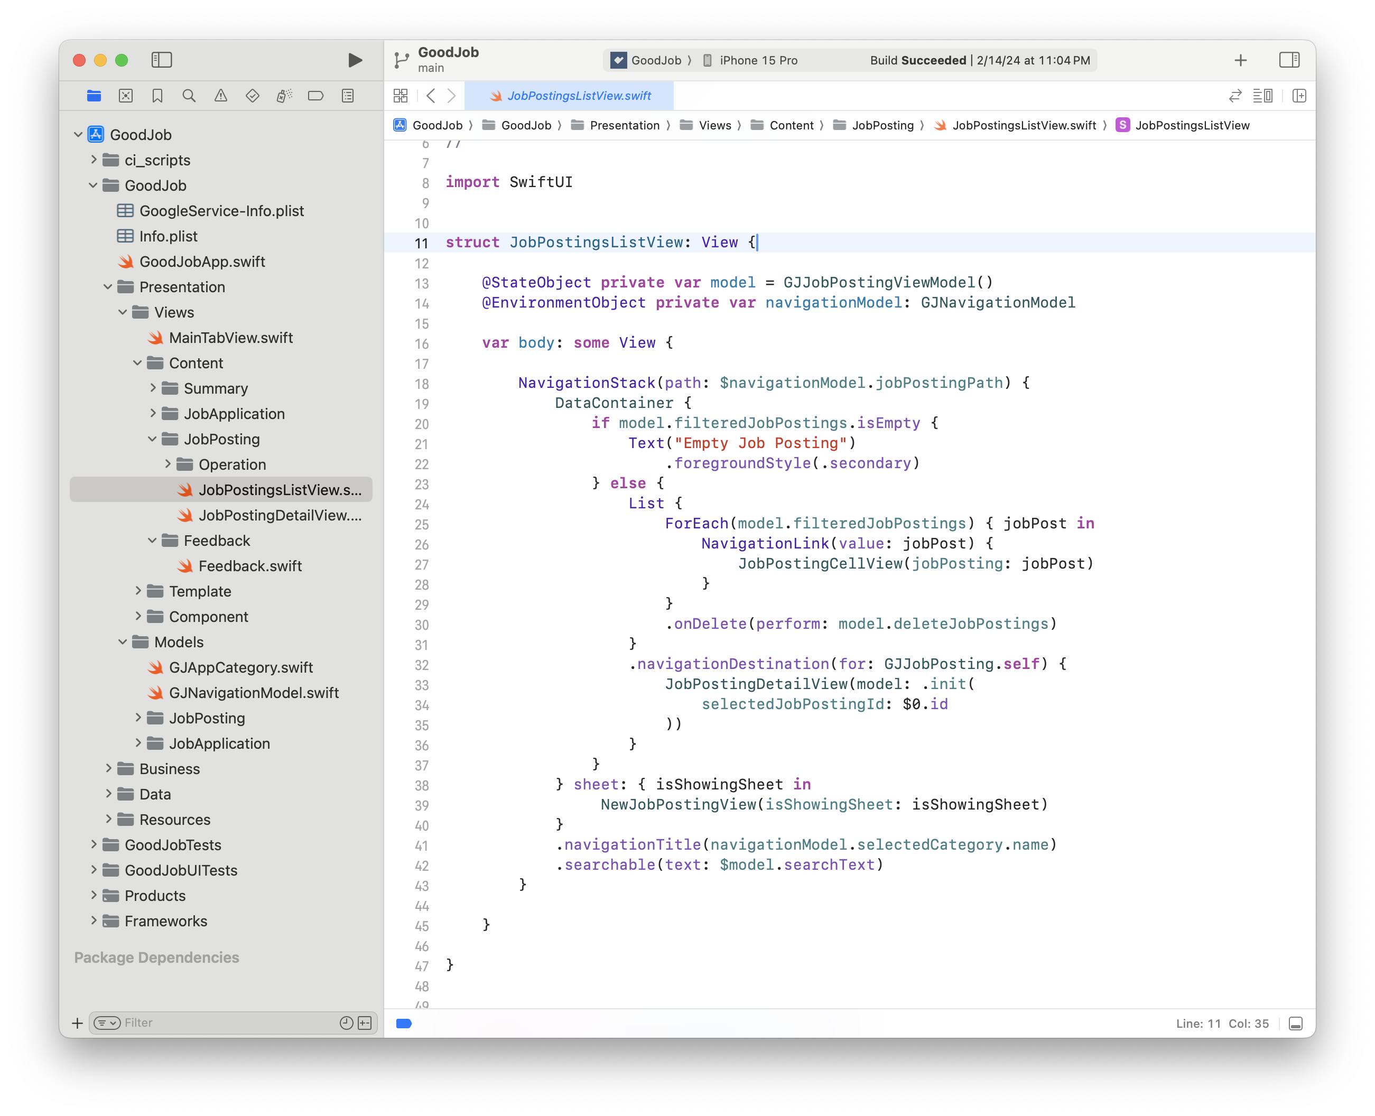Toggle the bottom debug area
The height and width of the screenshot is (1116, 1375).
1295,1024
